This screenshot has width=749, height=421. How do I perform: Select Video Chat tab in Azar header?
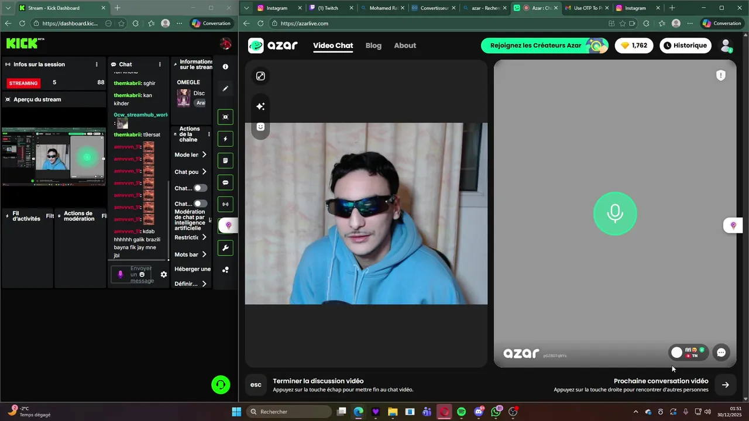point(333,46)
